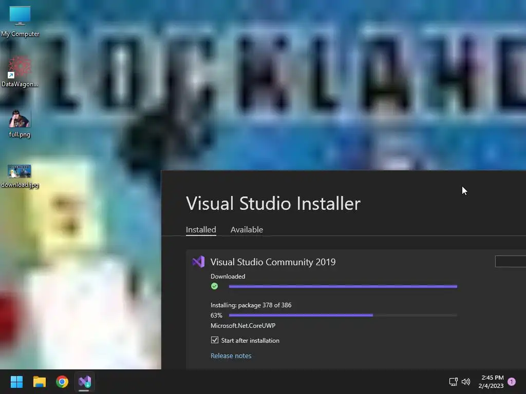Open the 2:45 PM clock calendar

491,382
